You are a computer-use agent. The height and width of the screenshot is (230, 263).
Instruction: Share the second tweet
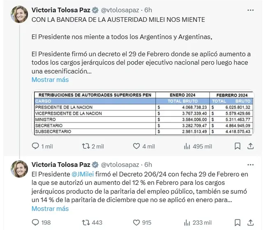pos(250,223)
